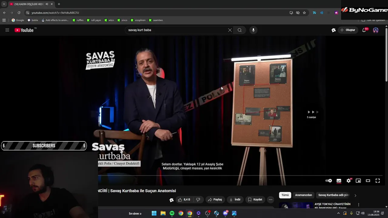Viewport: 388px width, 218px height.
Task: Run search with the magnifier button
Action: pyautogui.click(x=239, y=30)
